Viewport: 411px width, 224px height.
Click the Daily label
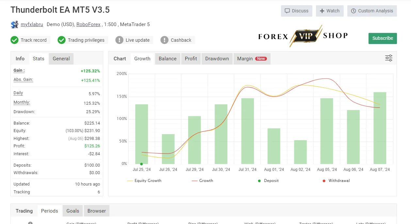(18, 93)
